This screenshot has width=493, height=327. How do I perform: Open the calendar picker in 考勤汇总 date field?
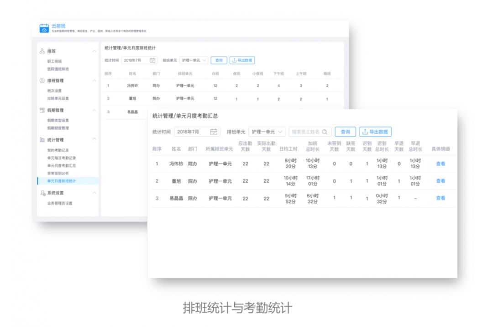214,132
